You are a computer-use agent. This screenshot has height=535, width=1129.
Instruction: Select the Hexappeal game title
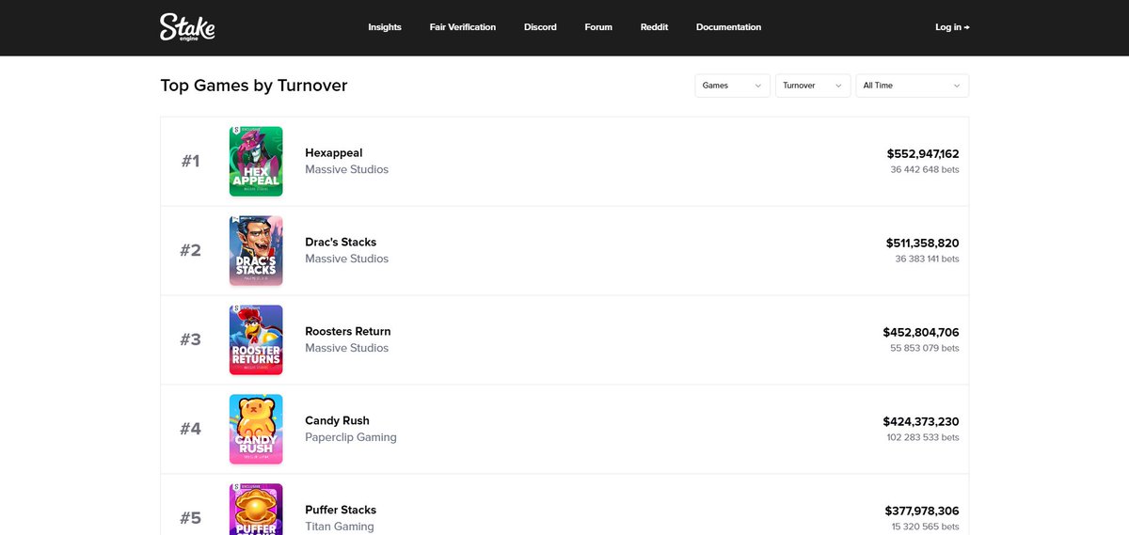coord(334,153)
